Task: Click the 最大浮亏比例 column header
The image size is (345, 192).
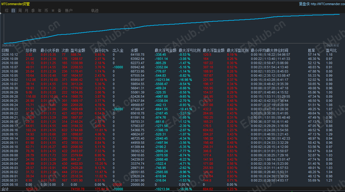Action: (189, 50)
